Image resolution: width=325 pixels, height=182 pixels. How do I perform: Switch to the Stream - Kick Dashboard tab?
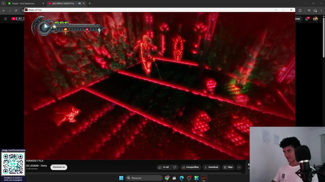coord(23,4)
